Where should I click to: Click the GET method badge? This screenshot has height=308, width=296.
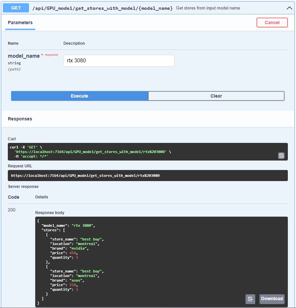coord(16,8)
